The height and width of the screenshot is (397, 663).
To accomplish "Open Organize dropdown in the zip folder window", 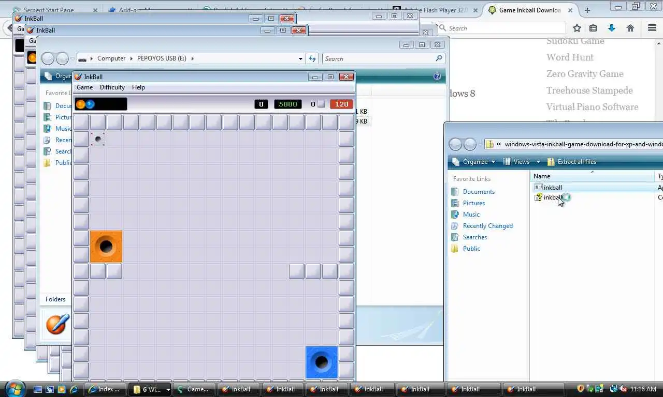I will pyautogui.click(x=473, y=162).
